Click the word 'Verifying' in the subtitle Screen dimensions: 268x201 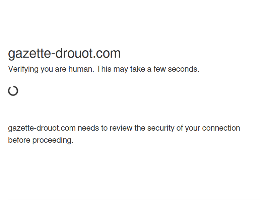coord(23,69)
